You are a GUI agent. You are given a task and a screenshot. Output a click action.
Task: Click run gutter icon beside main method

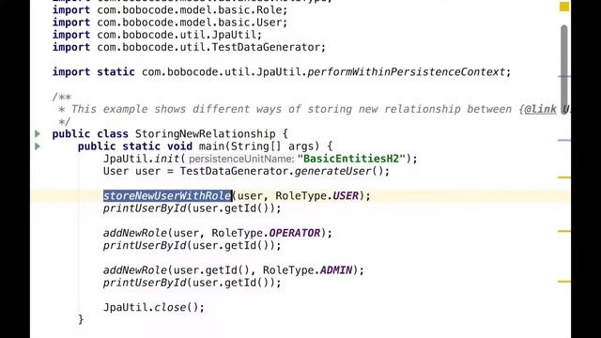pyautogui.click(x=38, y=146)
